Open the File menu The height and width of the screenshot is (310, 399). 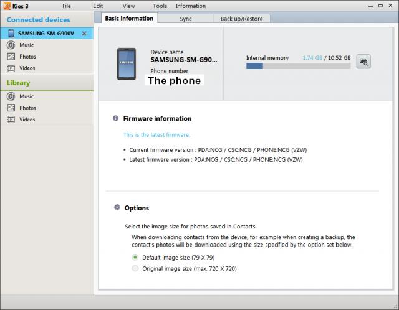(x=67, y=6)
